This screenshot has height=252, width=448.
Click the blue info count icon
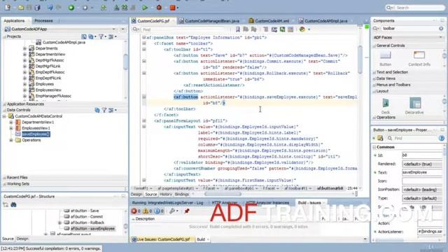157,211
